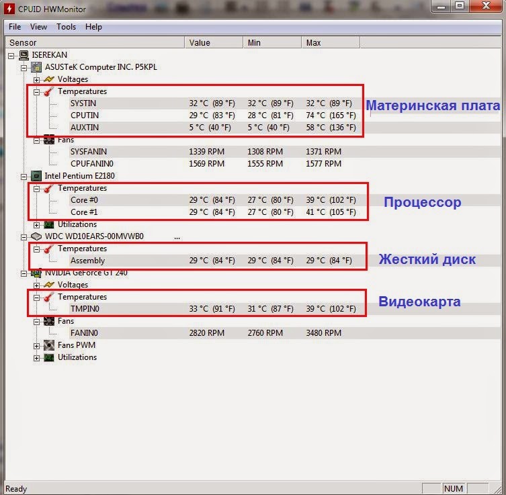Click the GeForce Temperatures thermometer icon

[49, 297]
